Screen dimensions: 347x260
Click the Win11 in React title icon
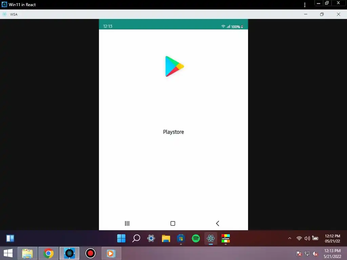[x=4, y=4]
